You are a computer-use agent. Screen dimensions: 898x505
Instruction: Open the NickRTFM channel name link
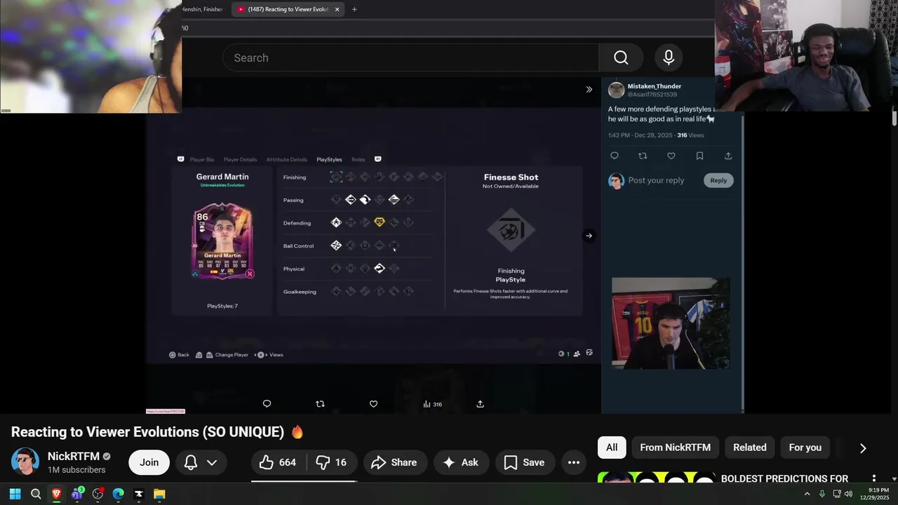pyautogui.click(x=74, y=457)
